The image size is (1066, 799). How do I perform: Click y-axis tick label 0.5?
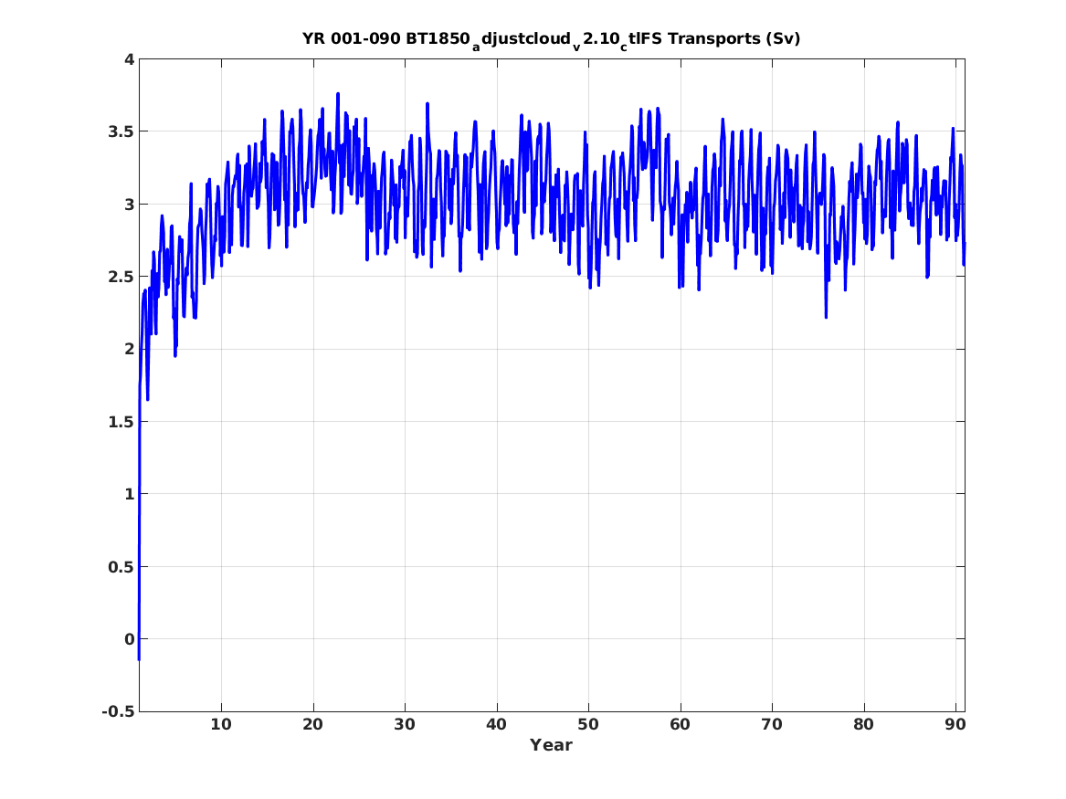(x=121, y=567)
